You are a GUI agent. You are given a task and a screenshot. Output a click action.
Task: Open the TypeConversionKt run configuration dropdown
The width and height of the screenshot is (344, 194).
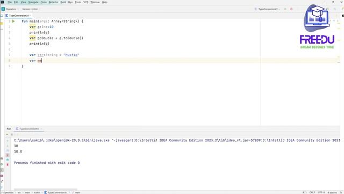[268, 9]
